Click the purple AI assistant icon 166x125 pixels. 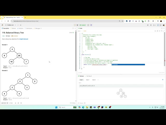[91, 25]
